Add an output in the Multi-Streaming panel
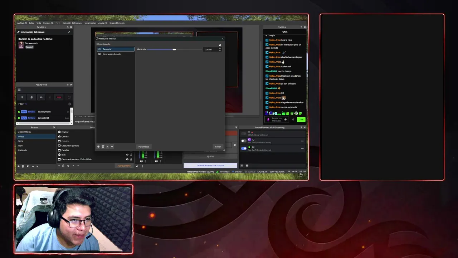Image resolution: width=458 pixels, height=258 pixels. pos(242,166)
